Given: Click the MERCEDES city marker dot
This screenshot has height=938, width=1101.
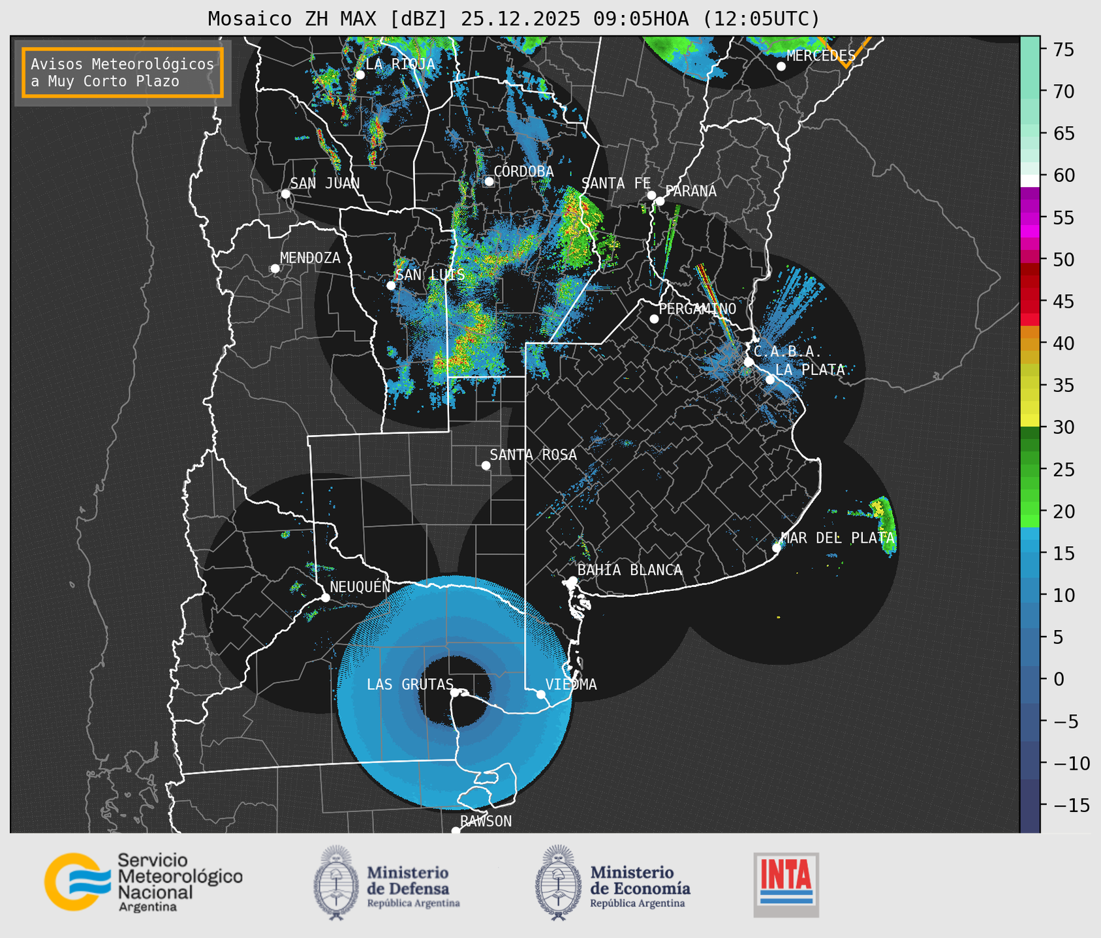Looking at the screenshot, I should tap(781, 66).
